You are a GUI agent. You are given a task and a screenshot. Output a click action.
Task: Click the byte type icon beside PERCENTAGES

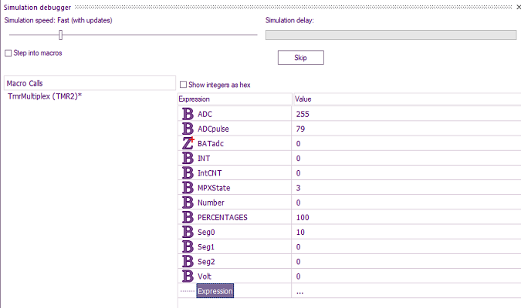pos(188,217)
